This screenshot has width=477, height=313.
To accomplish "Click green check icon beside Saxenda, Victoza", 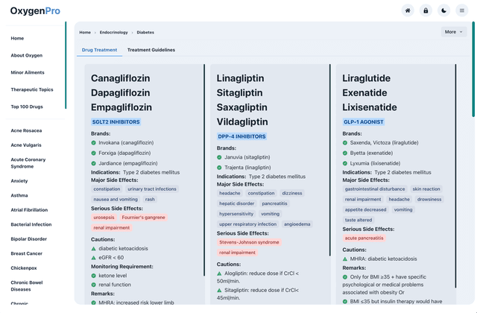I will click(x=344, y=142).
